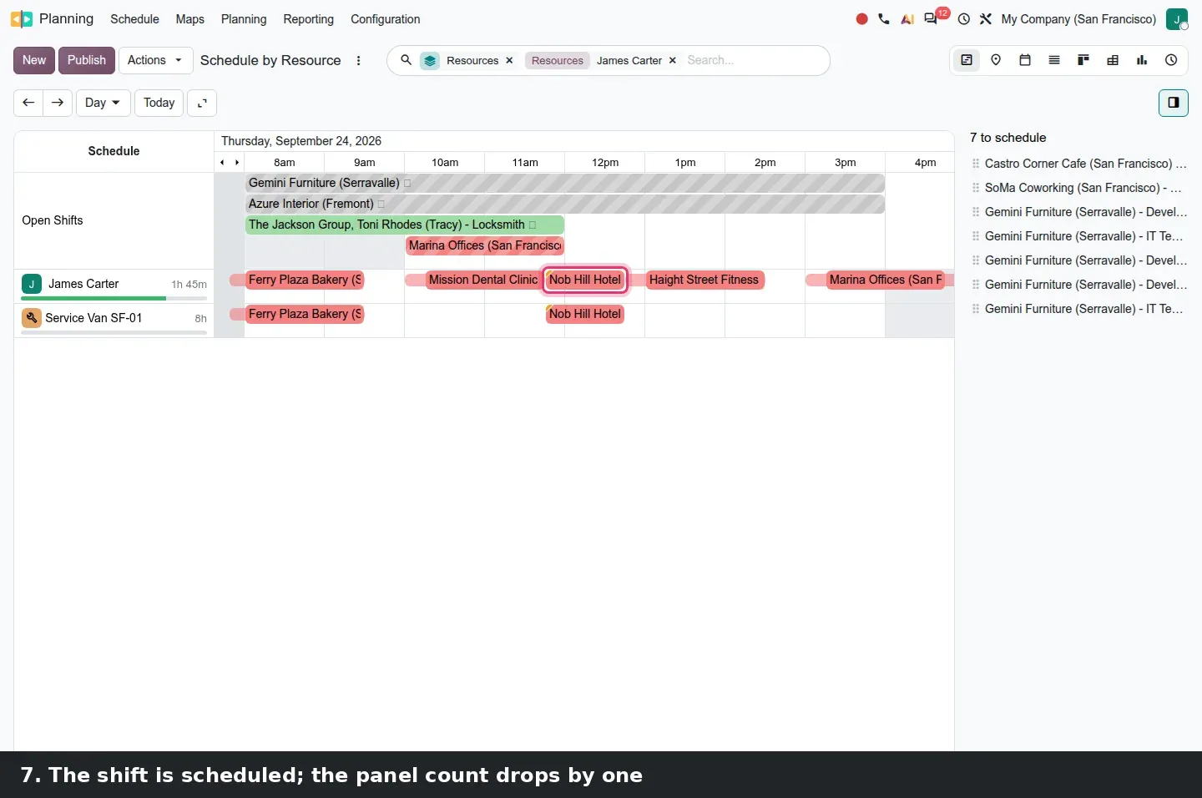Switch to the Graph view
Viewport: 1202px width, 798px height.
(1142, 60)
